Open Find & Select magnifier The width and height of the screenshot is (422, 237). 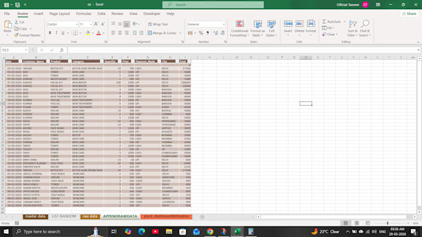coord(365,28)
